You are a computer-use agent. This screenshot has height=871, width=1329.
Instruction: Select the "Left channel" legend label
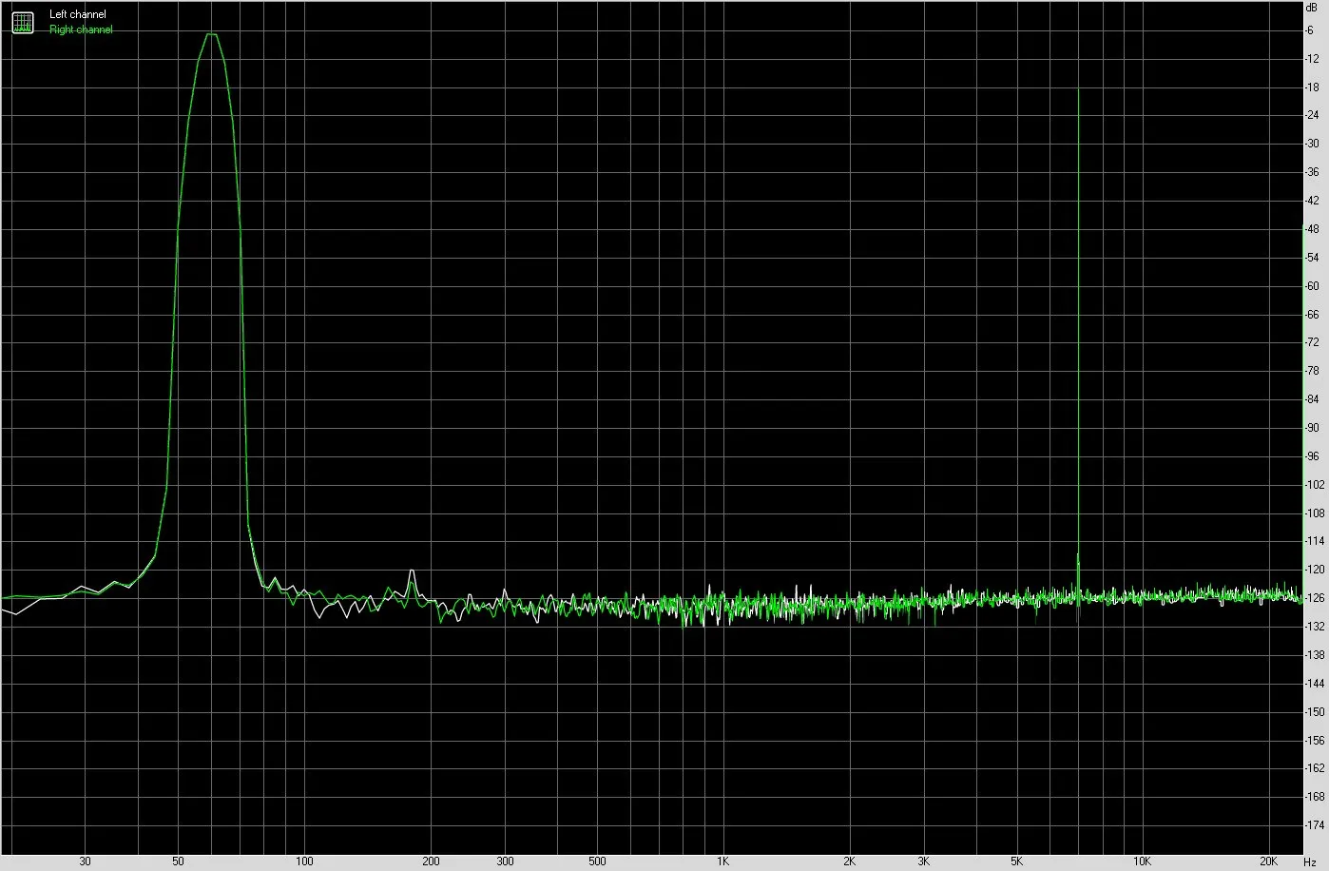coord(78,15)
